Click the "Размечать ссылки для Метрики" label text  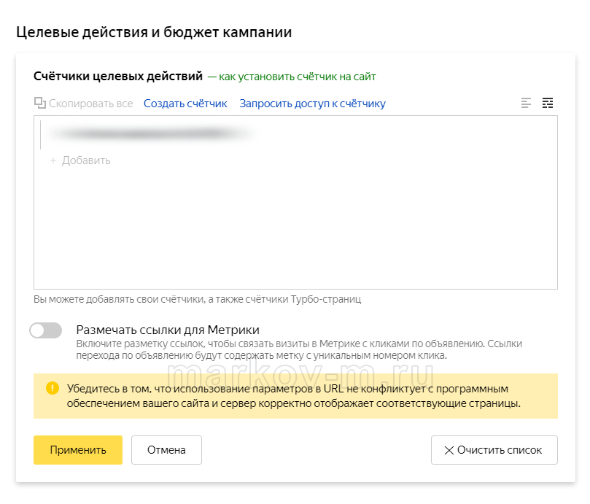[168, 330]
